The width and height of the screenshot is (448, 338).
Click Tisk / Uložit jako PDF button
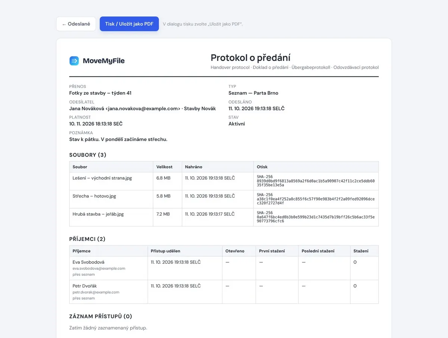129,24
